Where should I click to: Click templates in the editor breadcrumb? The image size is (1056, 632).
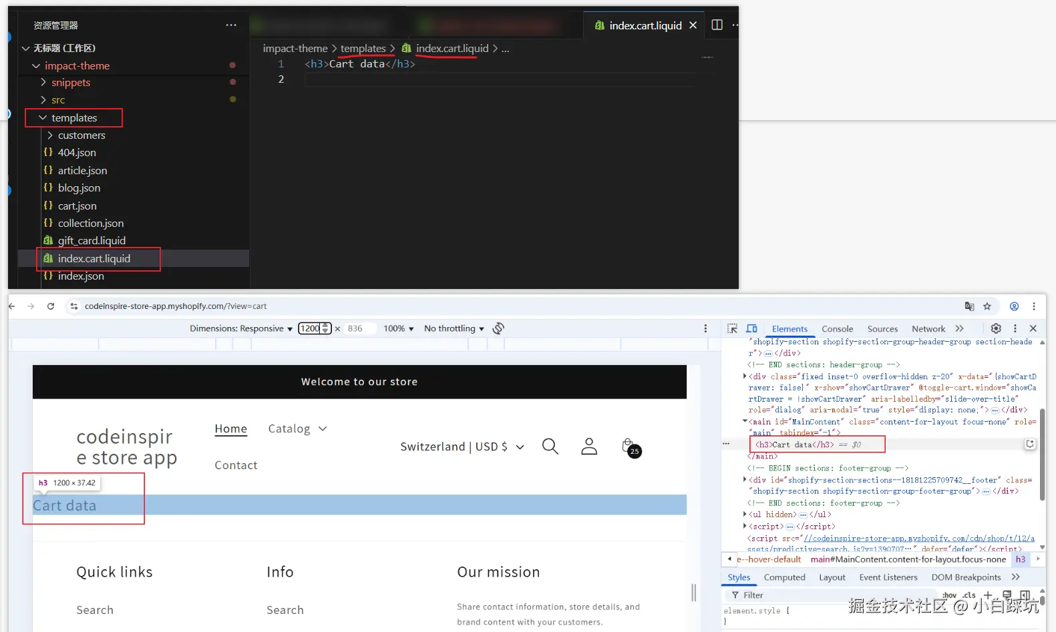(x=363, y=48)
